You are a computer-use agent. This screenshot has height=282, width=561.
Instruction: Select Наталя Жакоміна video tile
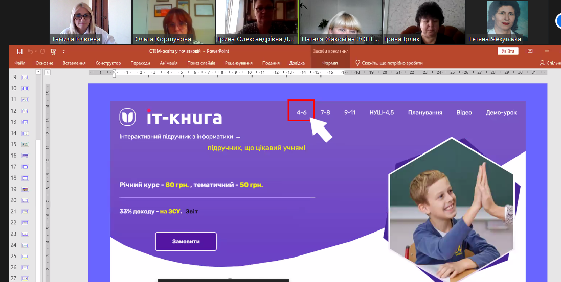click(341, 22)
